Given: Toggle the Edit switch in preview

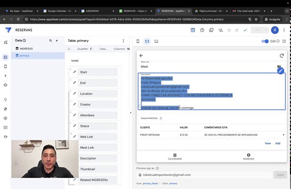Looking at the screenshot, I should coord(265,41).
